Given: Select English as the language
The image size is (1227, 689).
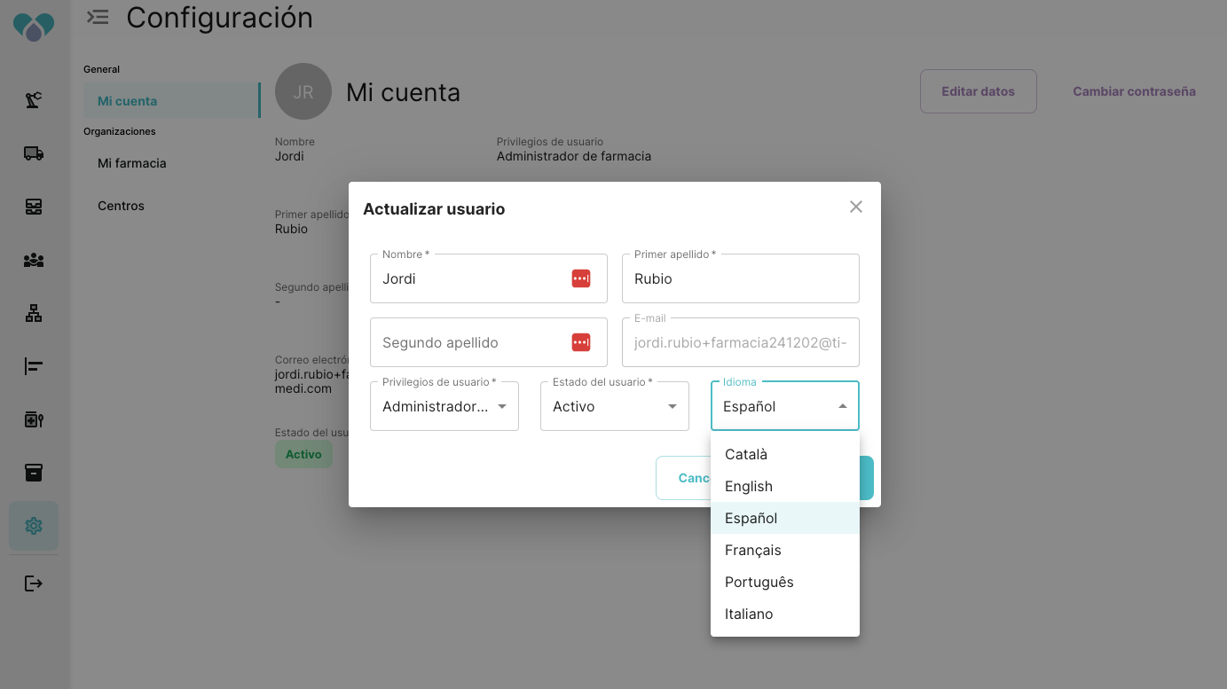Looking at the screenshot, I should (748, 486).
